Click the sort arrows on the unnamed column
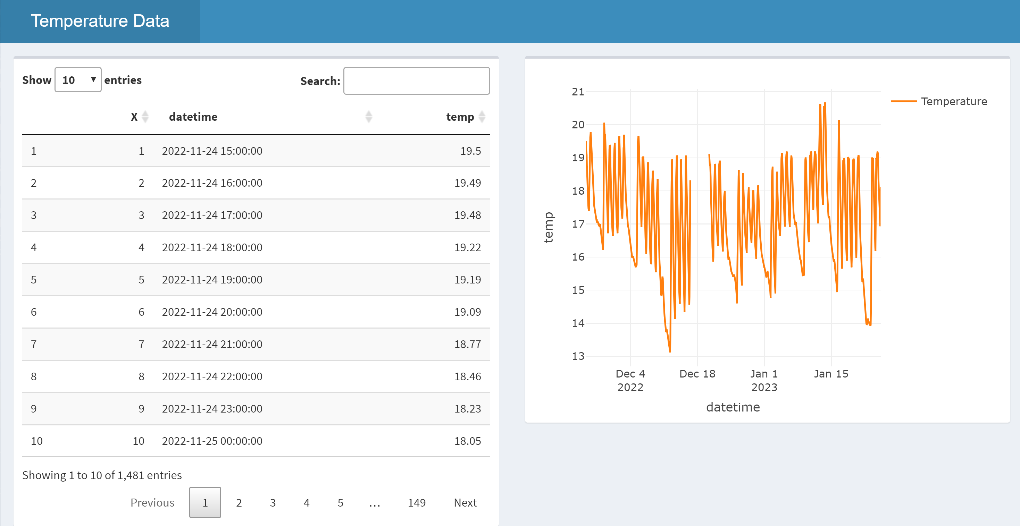This screenshot has height=526, width=1020. click(368, 117)
